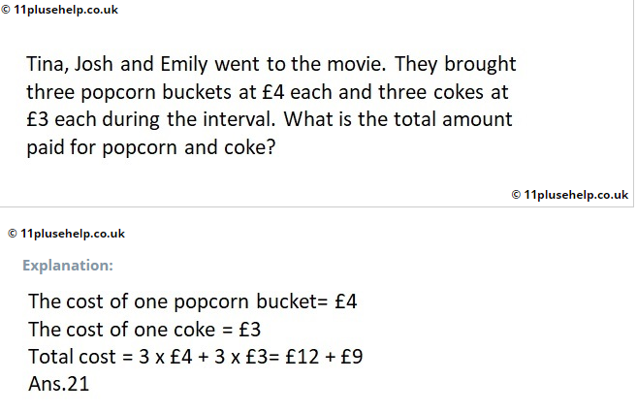The image size is (637, 412).
Task: Click the copyright symbol before the lower-right watermark
Action: [516, 195]
